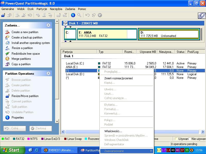Click Resize a partition link
Image resolution: width=206 pixels, height=154 pixels.
(x=22, y=48)
